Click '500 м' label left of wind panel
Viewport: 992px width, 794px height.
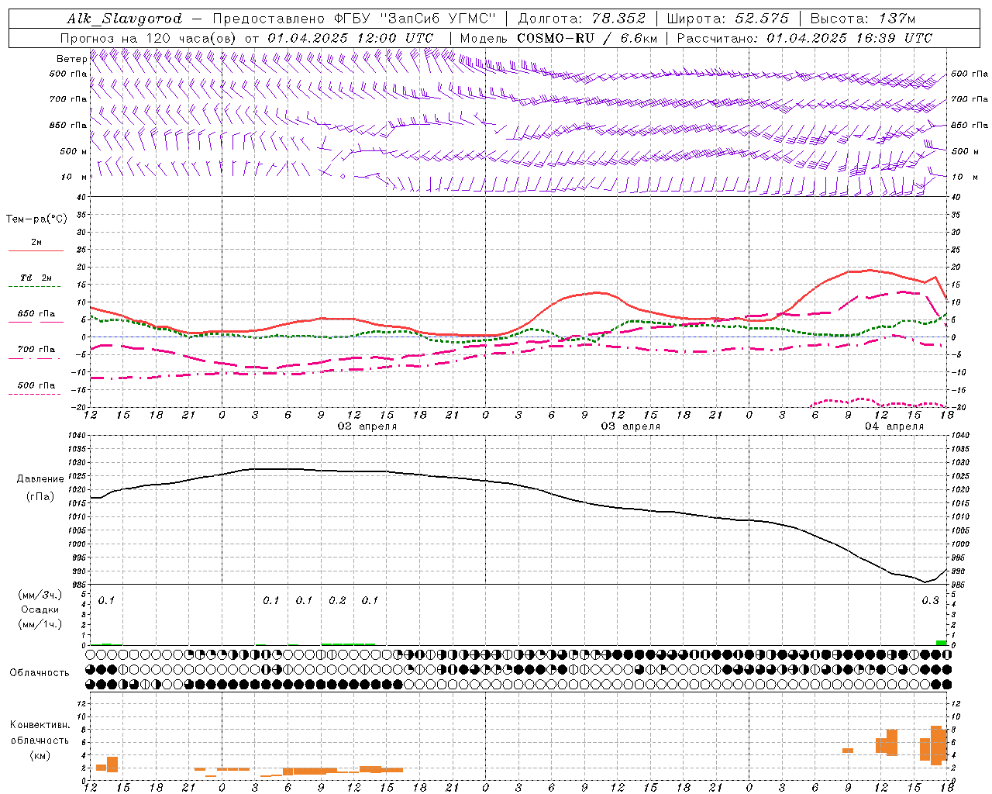74,151
